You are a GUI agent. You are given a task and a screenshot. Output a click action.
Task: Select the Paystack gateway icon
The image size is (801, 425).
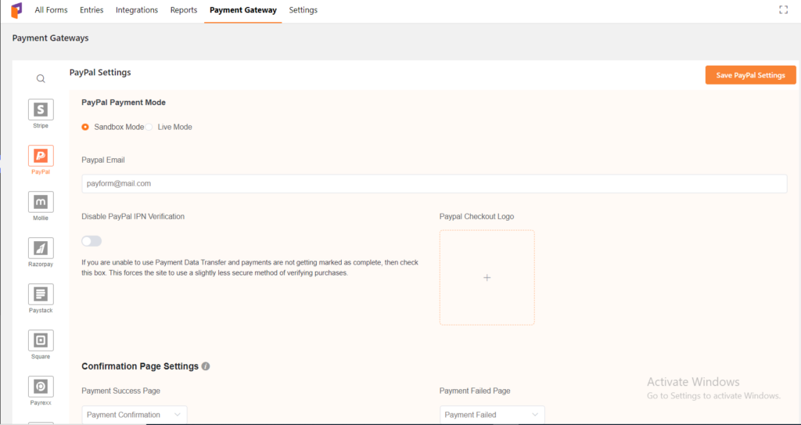(41, 294)
